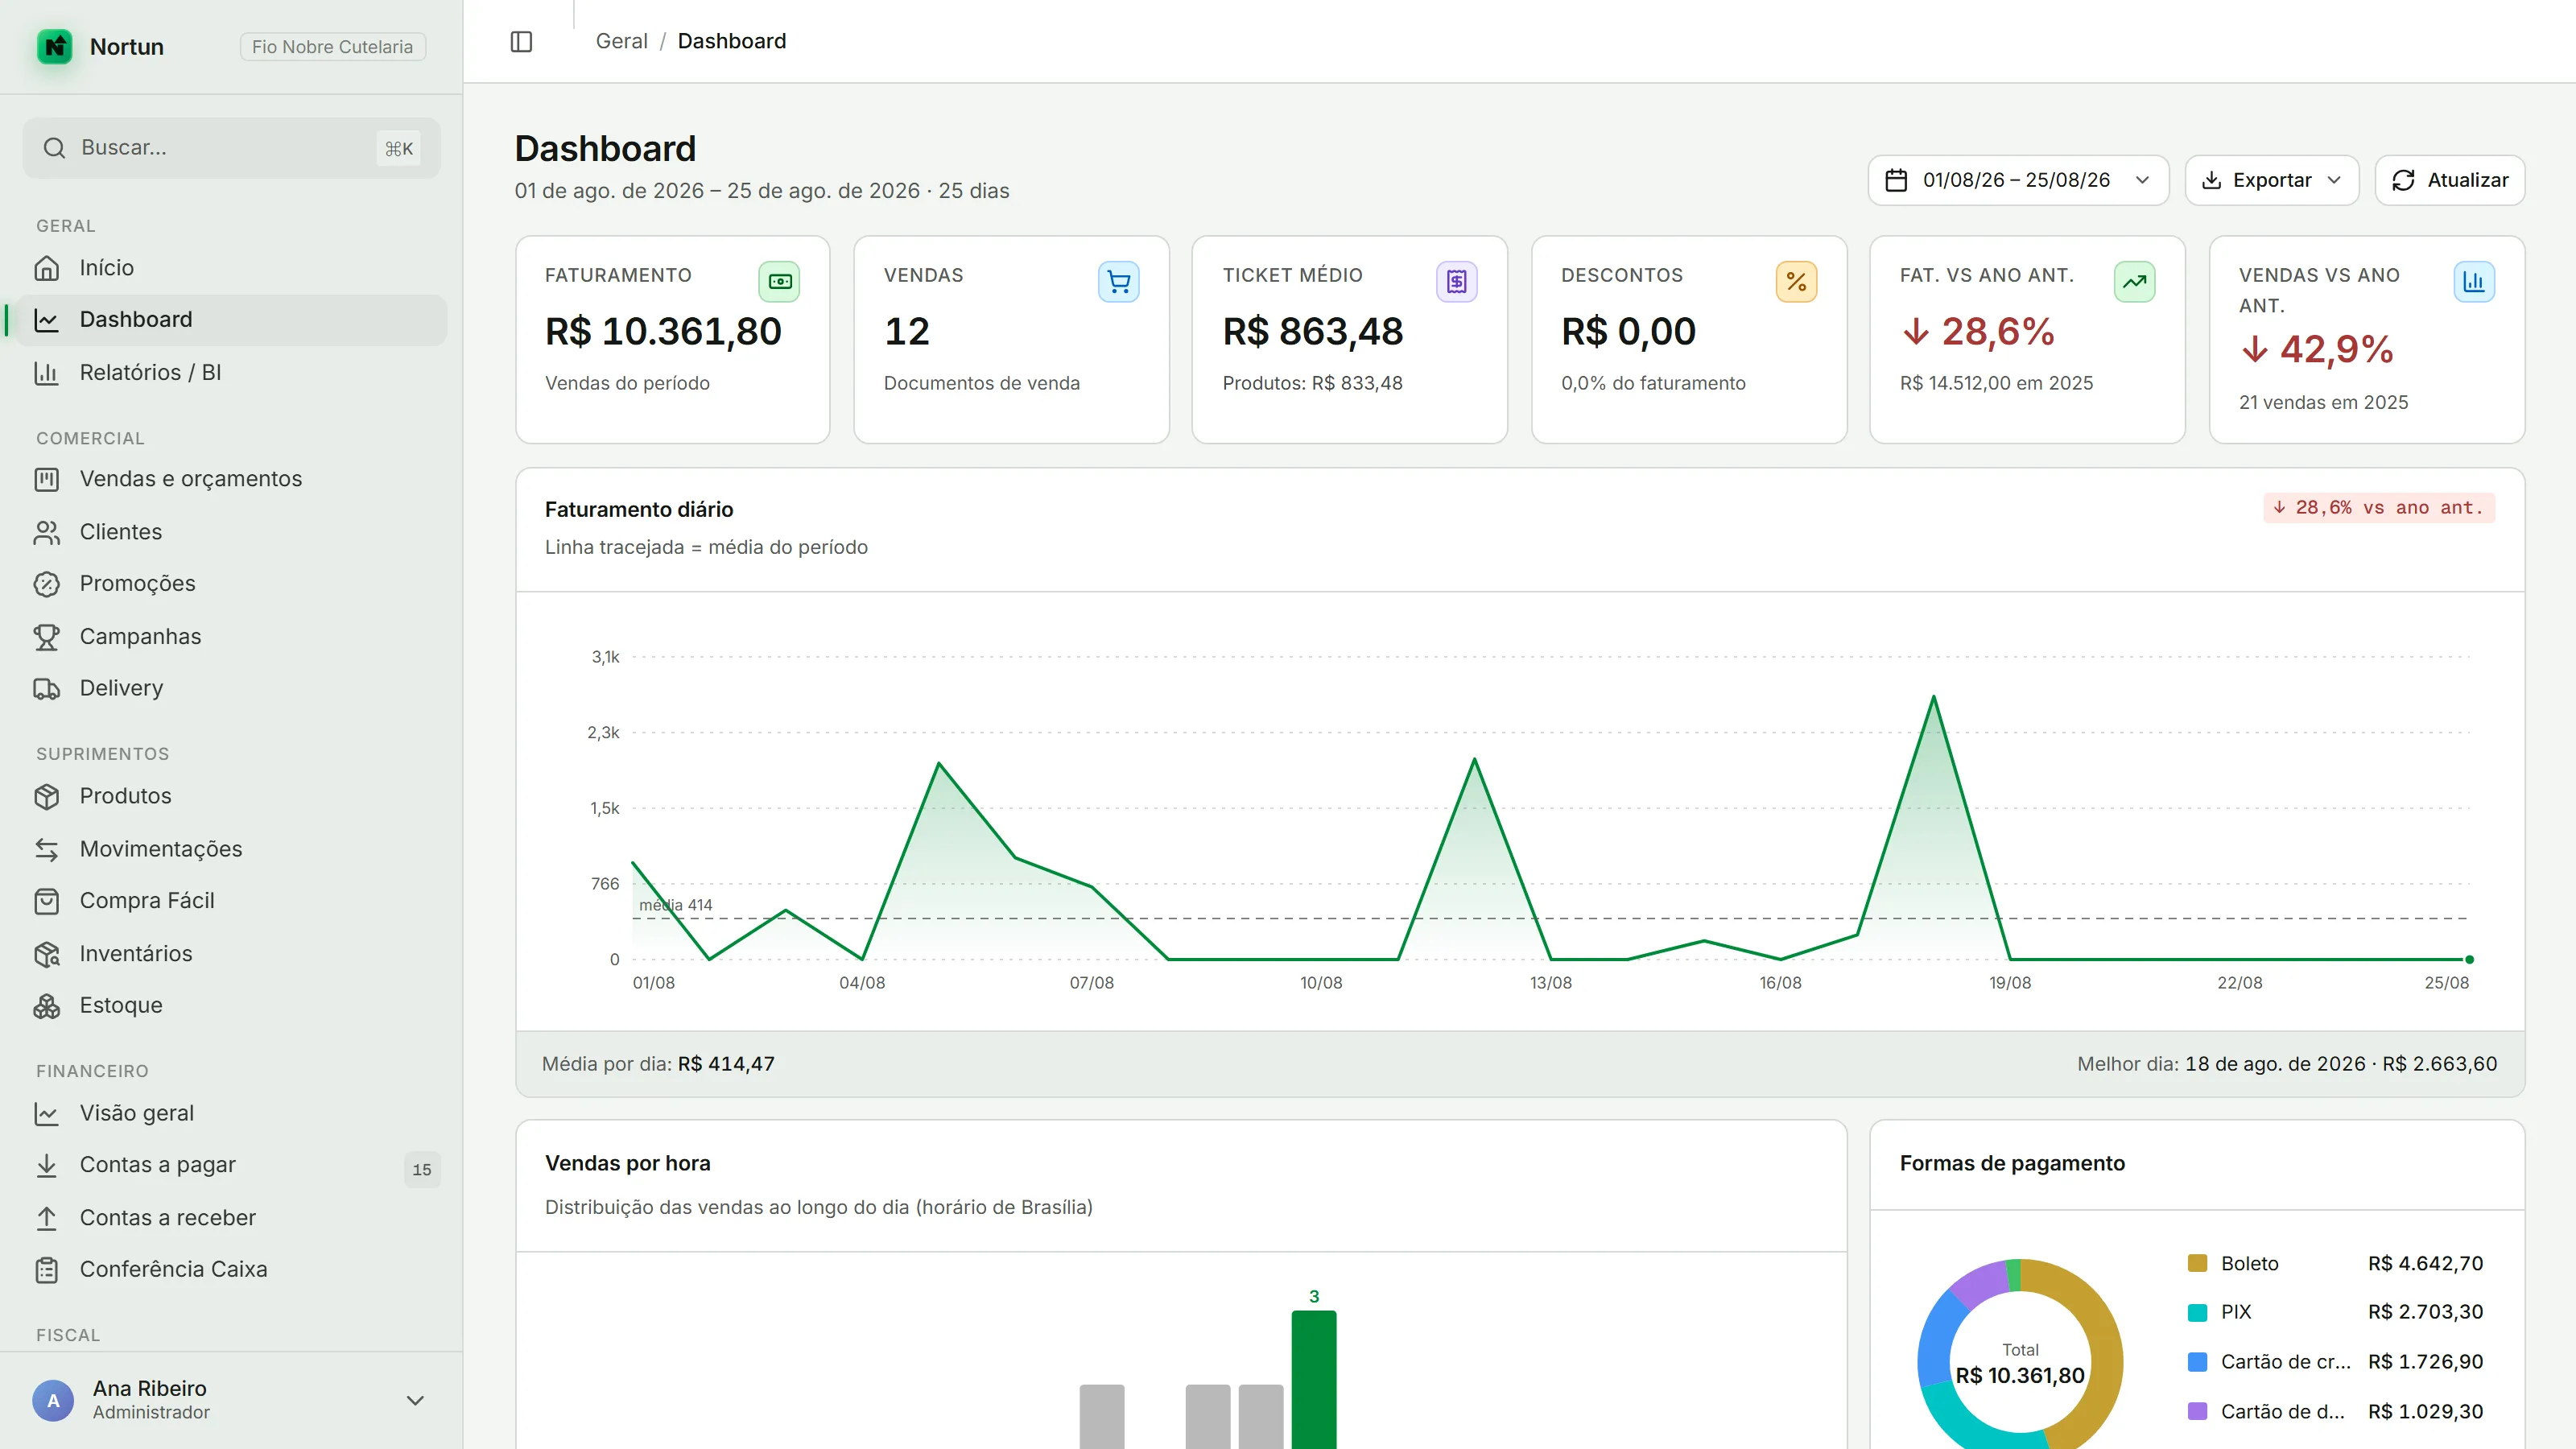Click the Faturamento money icon
The height and width of the screenshot is (1449, 2576).
click(x=779, y=282)
